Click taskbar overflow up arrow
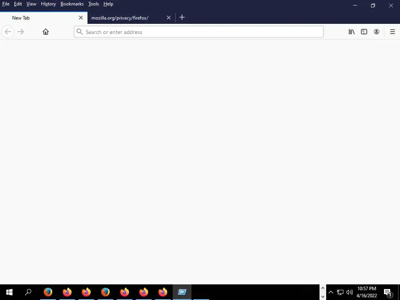Image resolution: width=400 pixels, height=300 pixels. point(323,288)
